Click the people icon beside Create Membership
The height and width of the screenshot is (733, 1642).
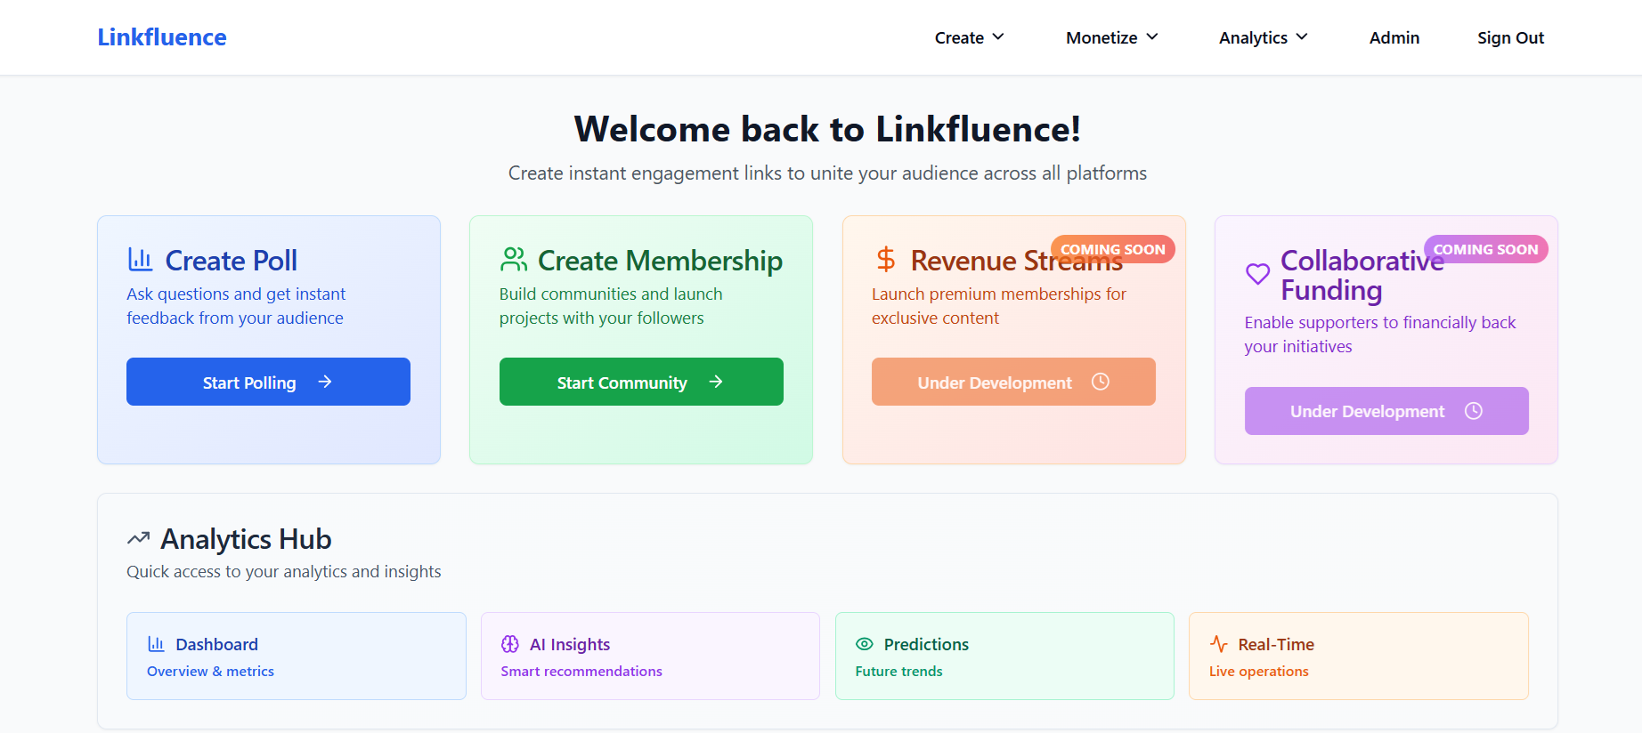click(x=514, y=259)
